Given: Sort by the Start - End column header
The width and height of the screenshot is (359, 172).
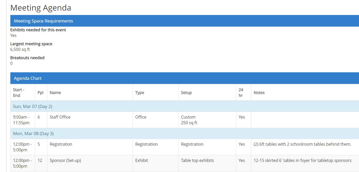Looking at the screenshot, I should coord(19,92).
